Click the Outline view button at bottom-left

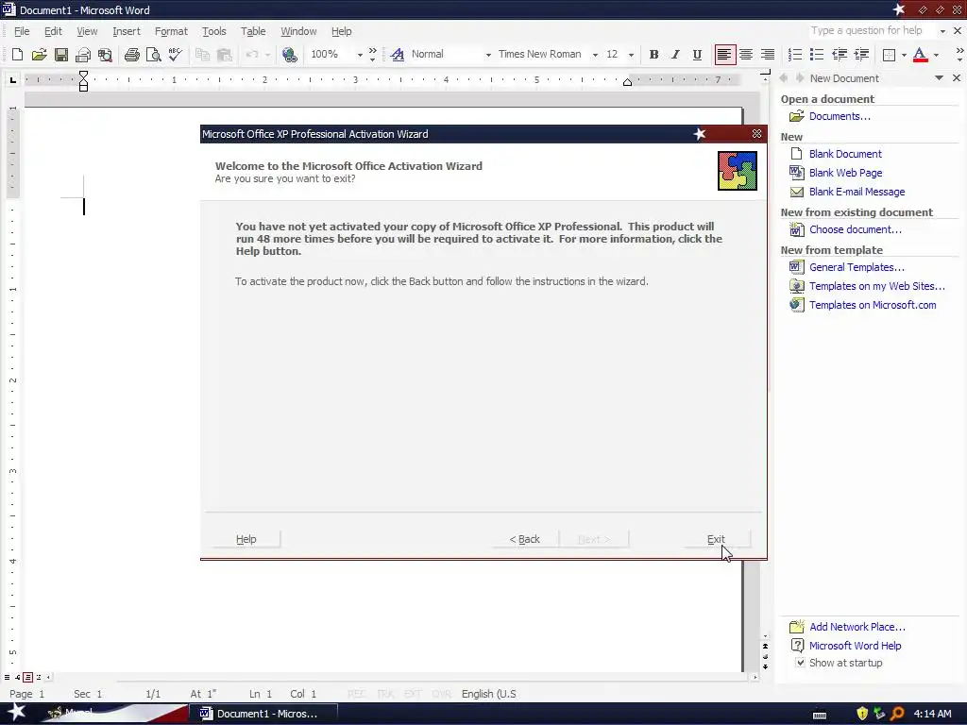[38, 677]
